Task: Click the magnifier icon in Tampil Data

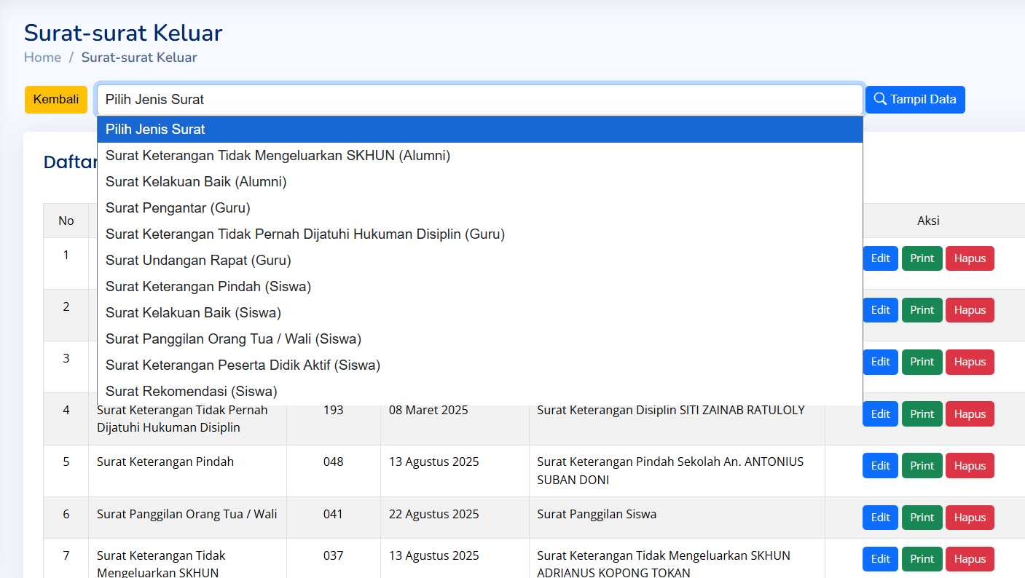Action: pyautogui.click(x=880, y=100)
